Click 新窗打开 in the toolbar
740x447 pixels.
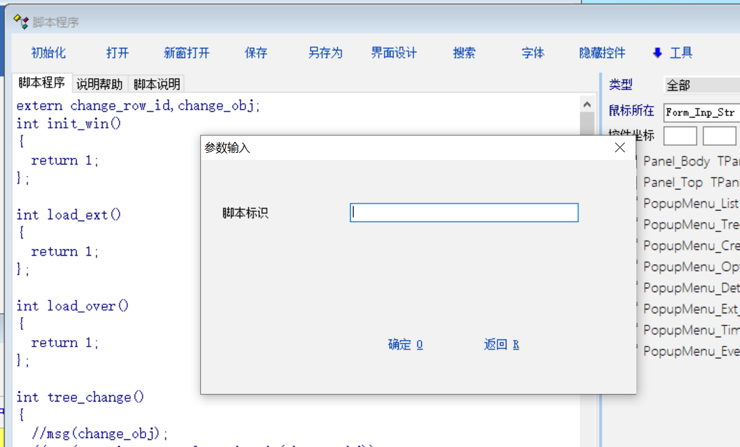click(x=186, y=53)
